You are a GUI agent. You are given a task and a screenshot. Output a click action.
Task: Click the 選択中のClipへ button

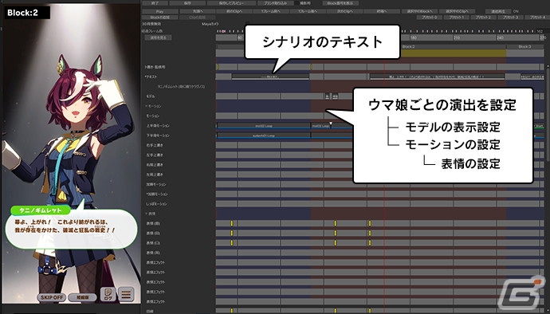click(458, 12)
